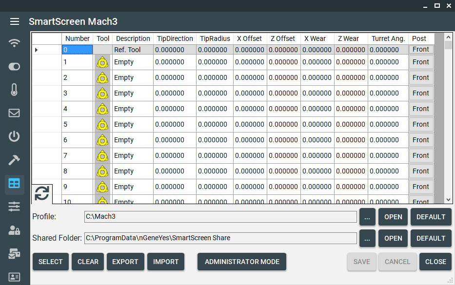
Task: Open the toggle switch settings page
Action: (15, 66)
